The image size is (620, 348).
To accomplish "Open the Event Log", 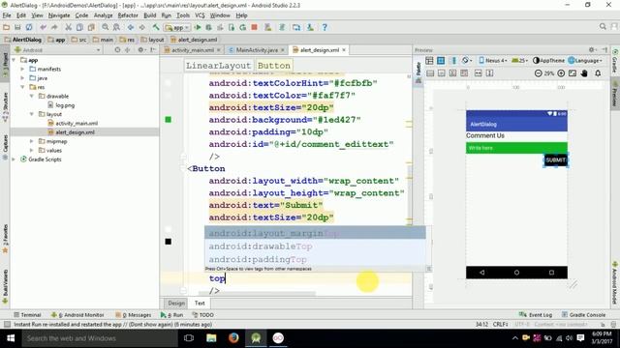I will (536, 315).
